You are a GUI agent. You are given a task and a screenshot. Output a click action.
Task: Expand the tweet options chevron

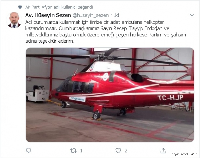coord(192,15)
